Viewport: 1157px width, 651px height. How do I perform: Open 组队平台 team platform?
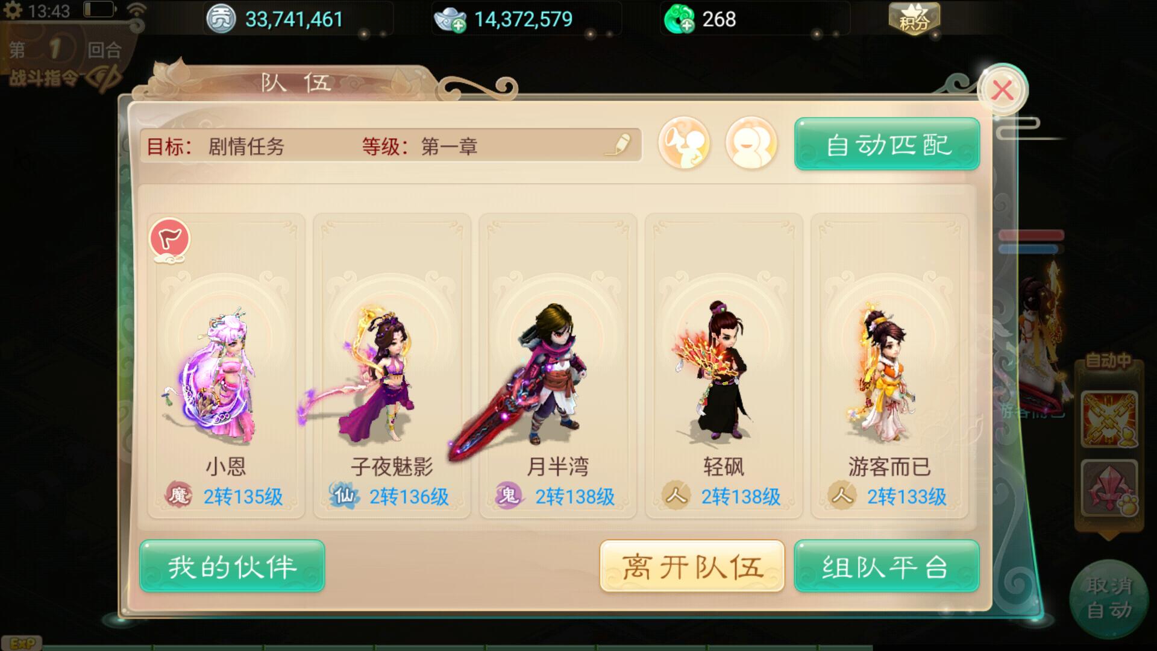point(887,566)
